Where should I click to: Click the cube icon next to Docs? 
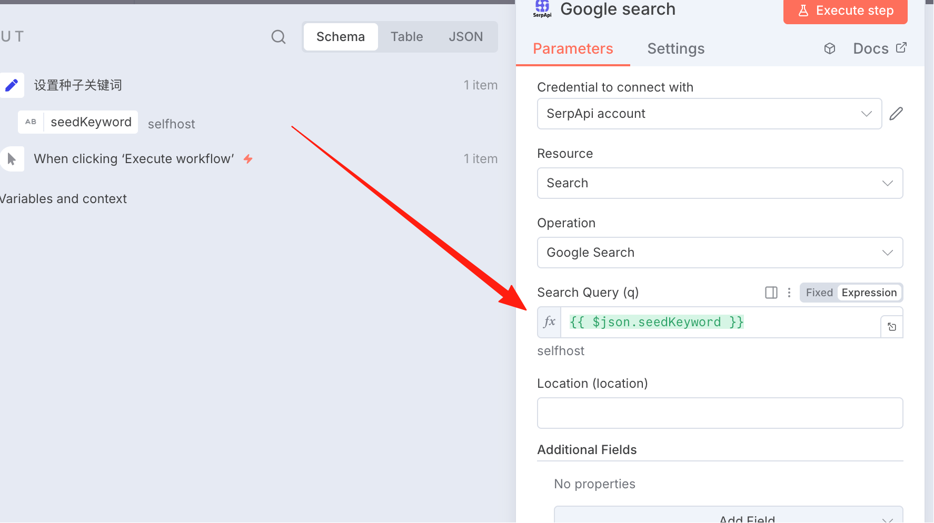click(830, 48)
